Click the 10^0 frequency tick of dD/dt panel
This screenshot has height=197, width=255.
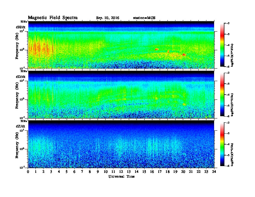[22, 99]
